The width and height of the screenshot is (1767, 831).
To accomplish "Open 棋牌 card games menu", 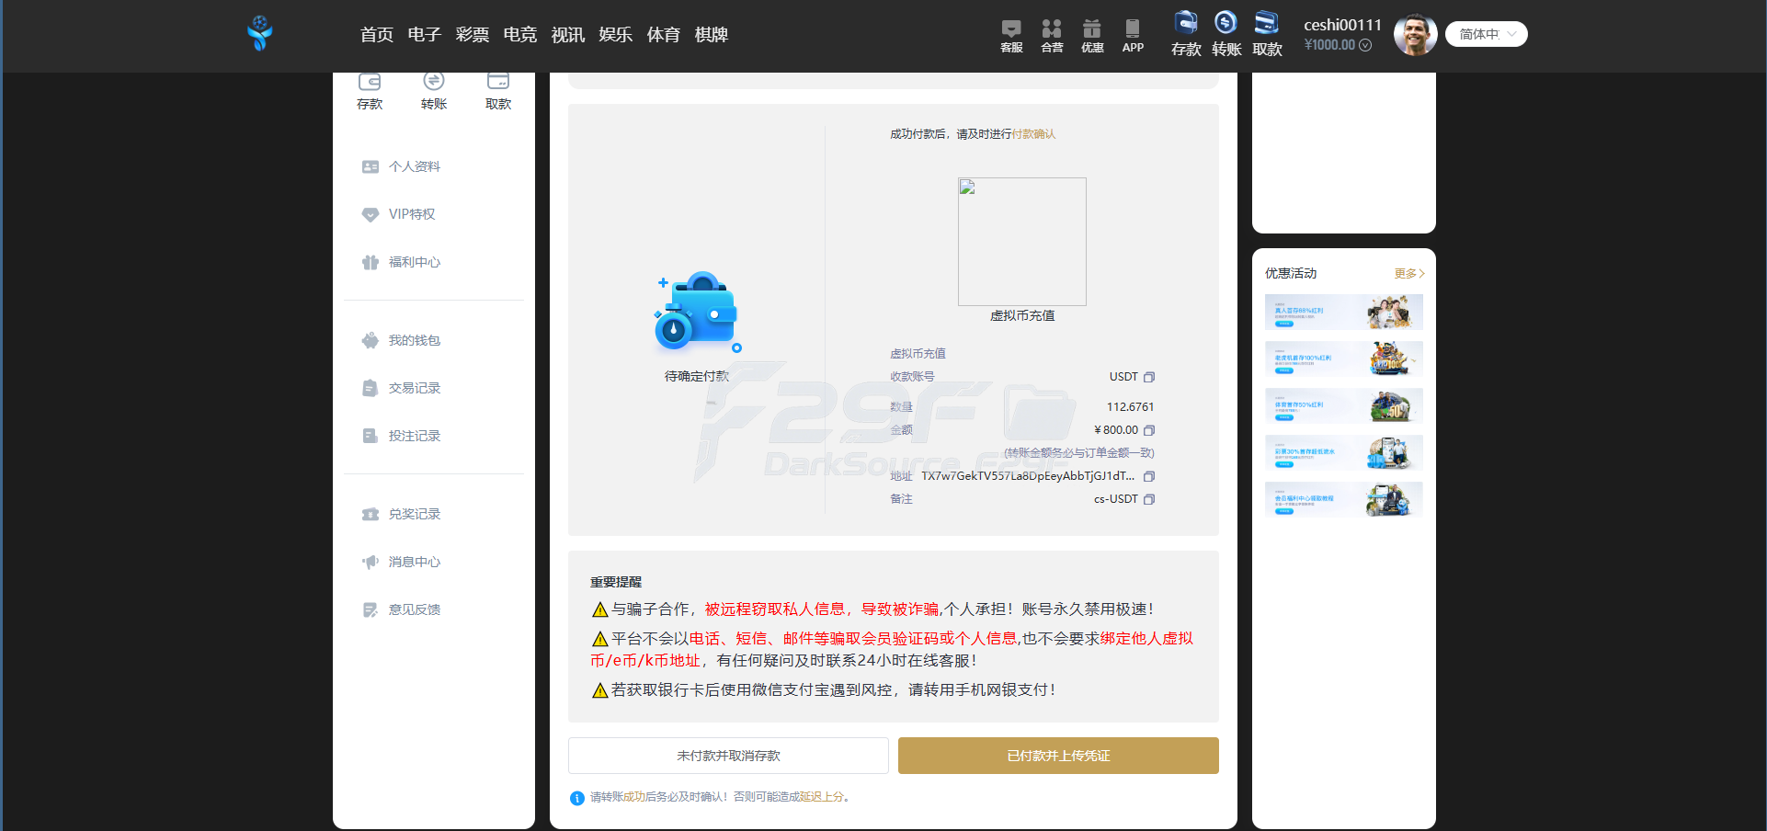I will pos(712,34).
